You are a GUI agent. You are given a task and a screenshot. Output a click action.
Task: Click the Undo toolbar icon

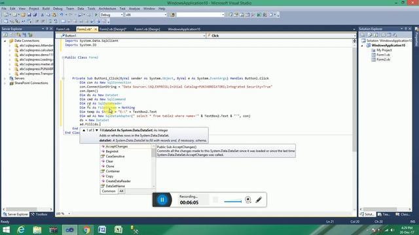[61, 15]
